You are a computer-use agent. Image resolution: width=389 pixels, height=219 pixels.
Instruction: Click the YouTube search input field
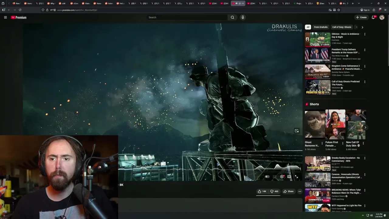pyautogui.click(x=187, y=17)
